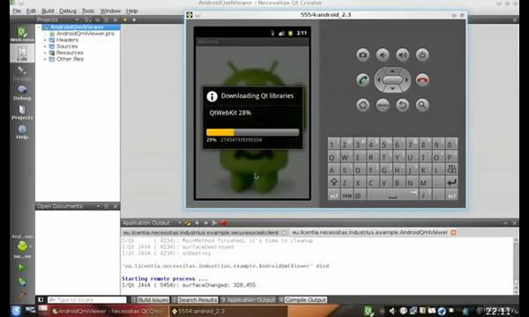Click the Qt libraries download progress bar
529x317 pixels.
(x=253, y=132)
